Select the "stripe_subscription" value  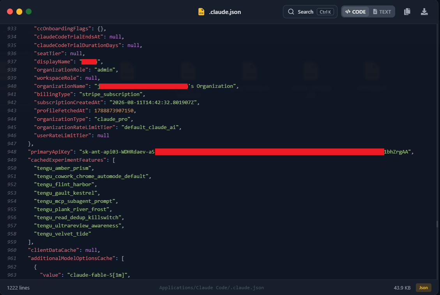(x=111, y=94)
